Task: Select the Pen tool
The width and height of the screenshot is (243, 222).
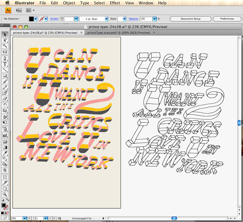Action: 5,58
